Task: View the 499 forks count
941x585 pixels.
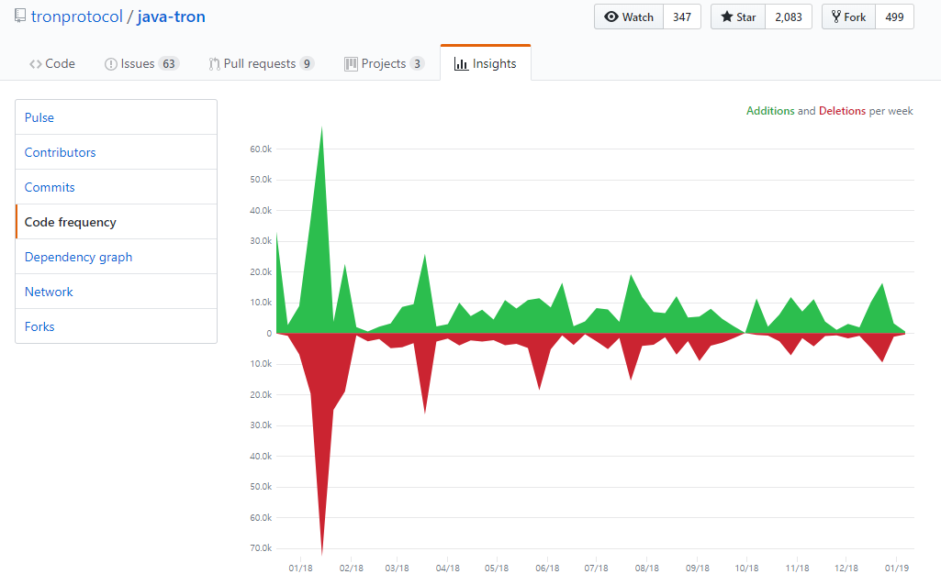Action: [894, 17]
